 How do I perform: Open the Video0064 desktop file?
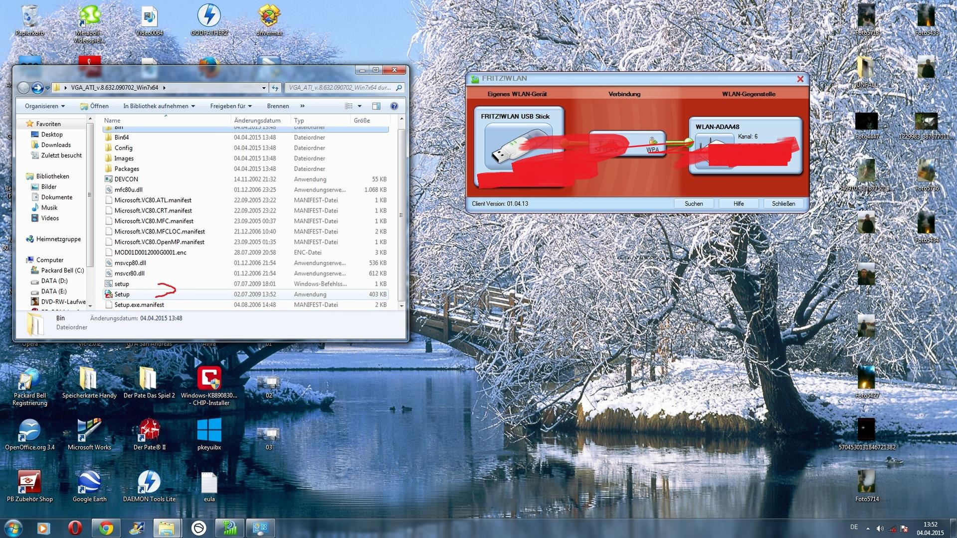149,20
